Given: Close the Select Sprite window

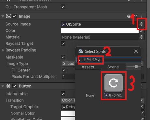Looking at the screenshot, I should [x=136, y=51].
